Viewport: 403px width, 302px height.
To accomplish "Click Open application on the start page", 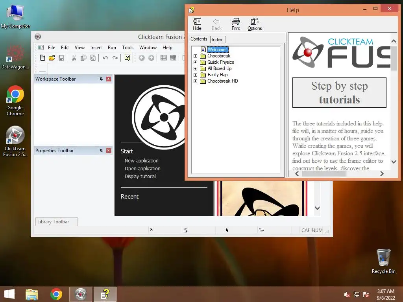I will click(142, 168).
